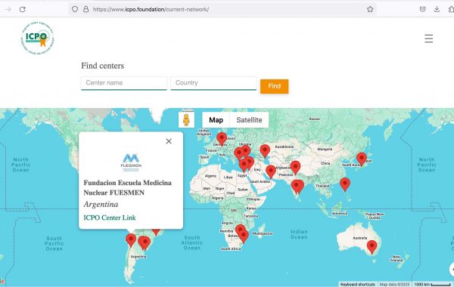This screenshot has width=454, height=287.
Task: Click Keyboard shortcuts on the map
Action: click(x=358, y=285)
